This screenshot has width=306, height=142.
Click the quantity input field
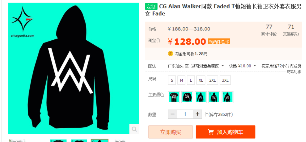(x=185, y=114)
